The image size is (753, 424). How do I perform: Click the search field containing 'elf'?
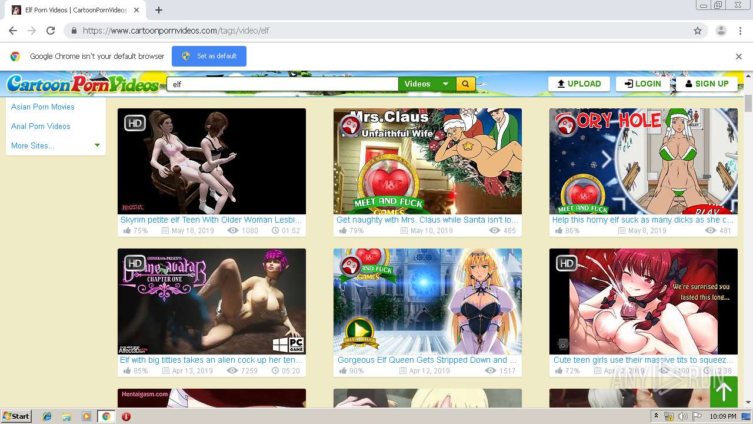[x=282, y=84]
